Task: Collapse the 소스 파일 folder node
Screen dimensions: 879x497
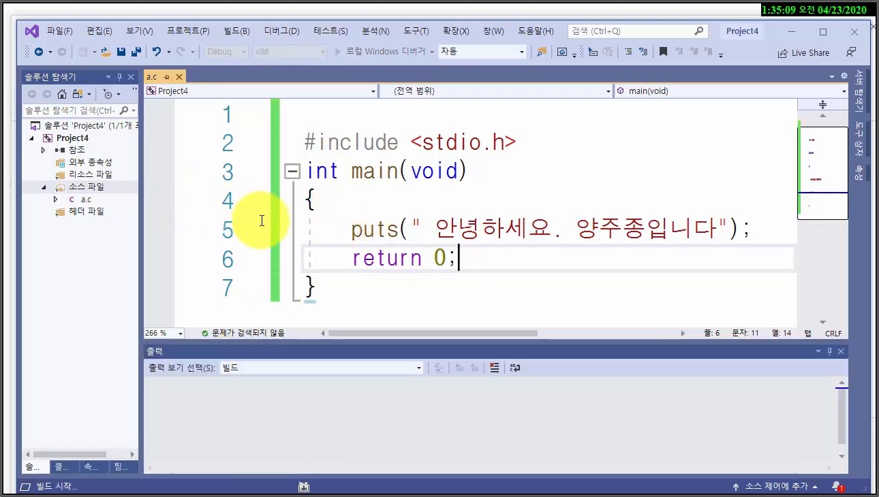Action: (44, 187)
